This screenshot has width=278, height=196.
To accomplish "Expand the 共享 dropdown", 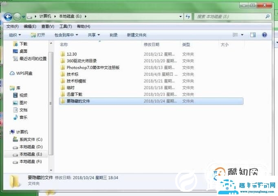I will tap(94, 35).
